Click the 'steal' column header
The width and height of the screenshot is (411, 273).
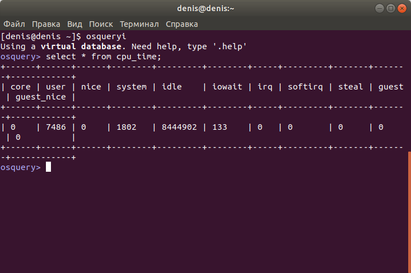(x=351, y=87)
